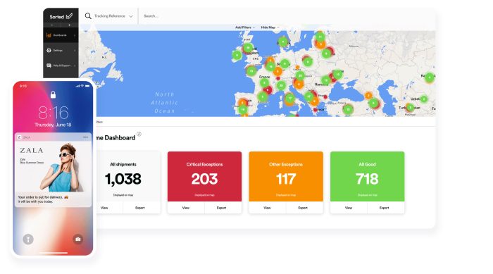Tap the padlock icon on the phone screen
The image size is (493, 274).
(53, 94)
